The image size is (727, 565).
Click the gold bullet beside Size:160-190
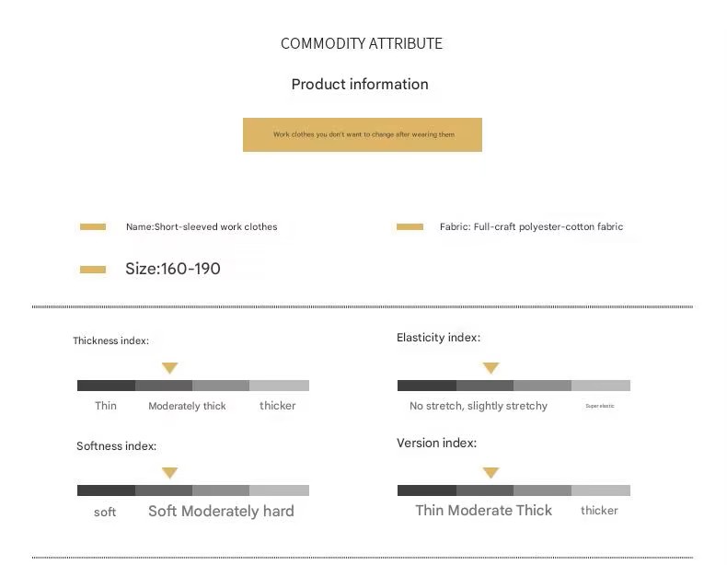pyautogui.click(x=93, y=270)
